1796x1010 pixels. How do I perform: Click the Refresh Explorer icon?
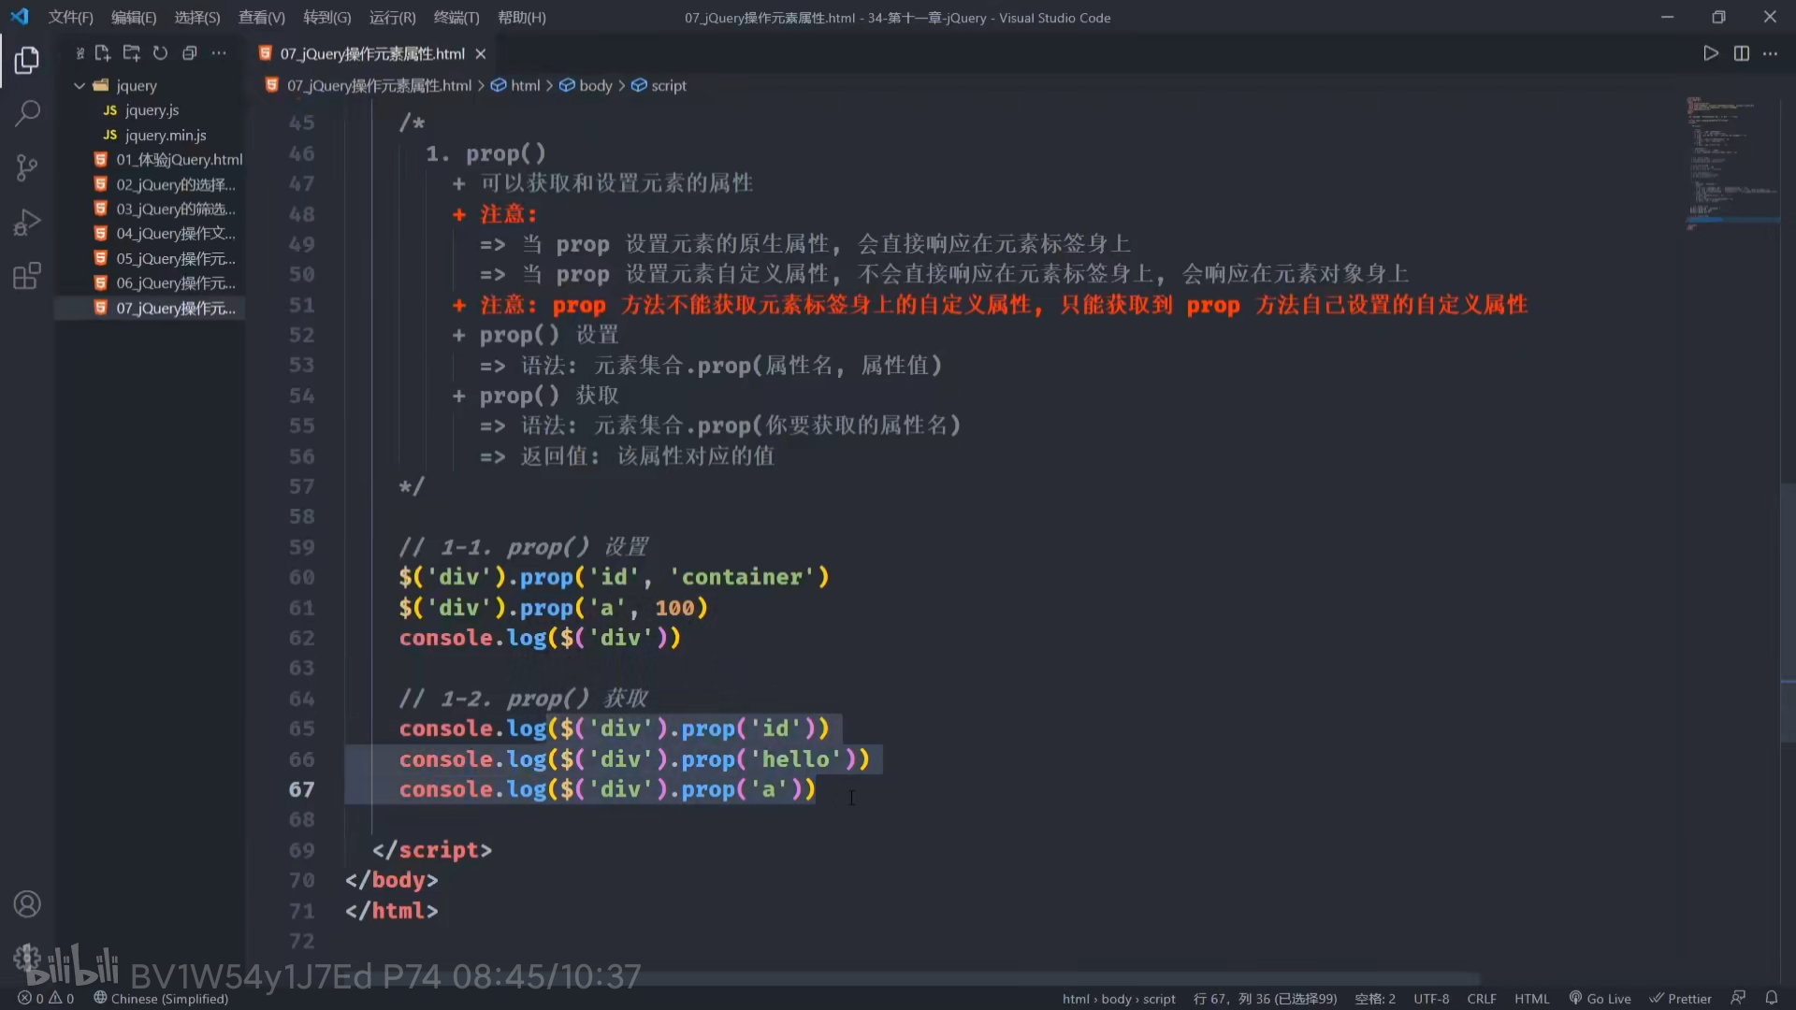point(160,53)
